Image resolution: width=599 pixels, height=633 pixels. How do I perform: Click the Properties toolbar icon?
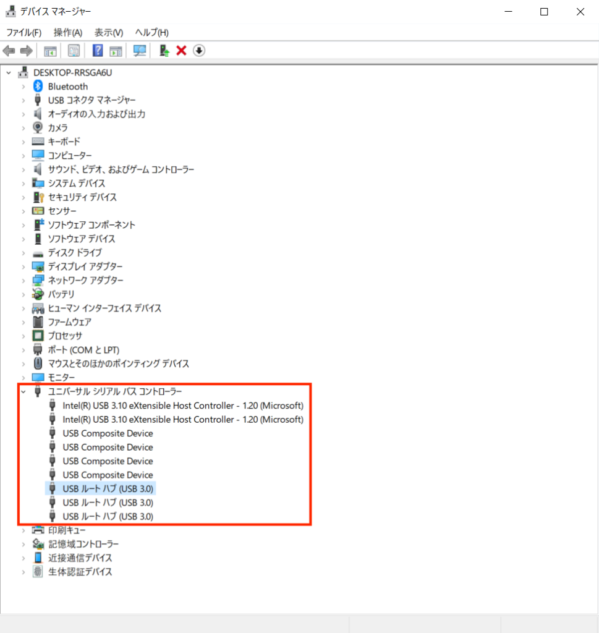coord(74,51)
